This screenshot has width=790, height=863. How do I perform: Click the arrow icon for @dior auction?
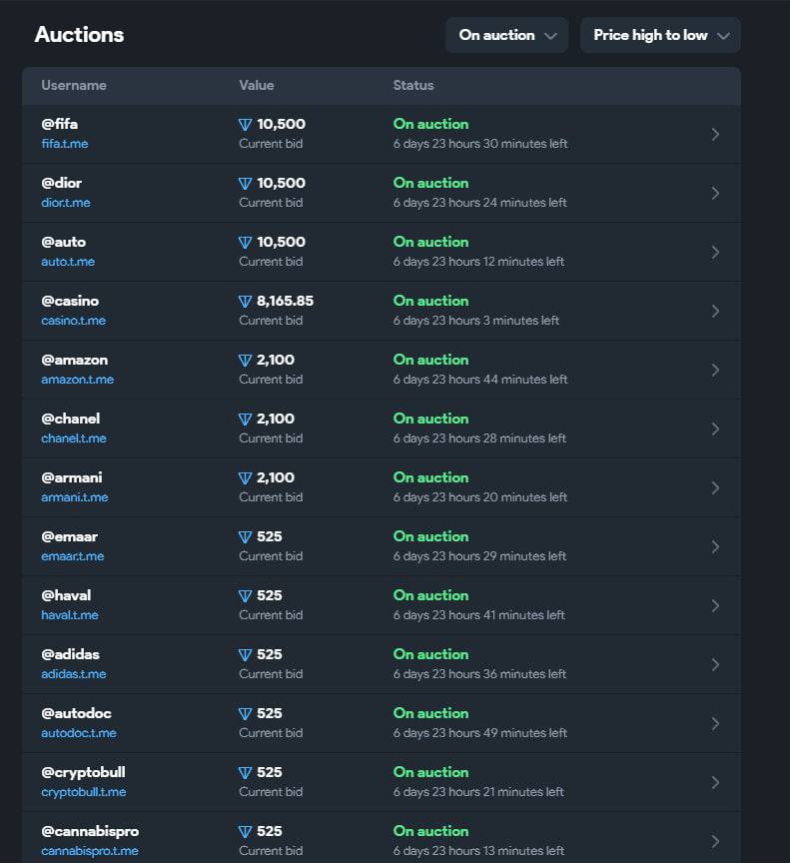(x=715, y=193)
